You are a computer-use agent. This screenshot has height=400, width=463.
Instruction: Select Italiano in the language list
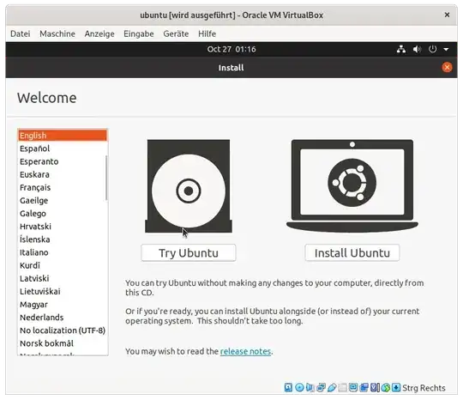(63, 252)
